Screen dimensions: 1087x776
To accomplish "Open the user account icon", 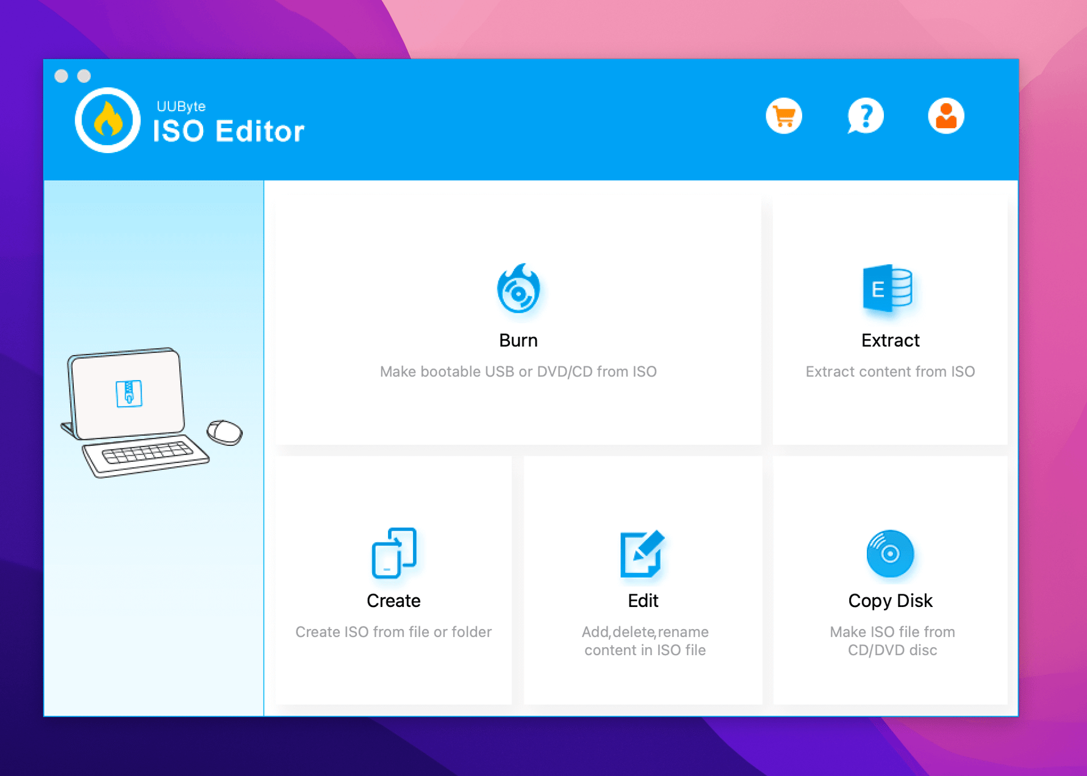I will tap(946, 116).
